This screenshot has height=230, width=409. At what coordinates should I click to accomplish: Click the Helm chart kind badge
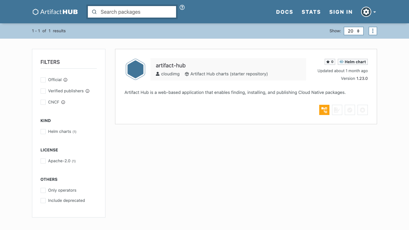pyautogui.click(x=353, y=62)
